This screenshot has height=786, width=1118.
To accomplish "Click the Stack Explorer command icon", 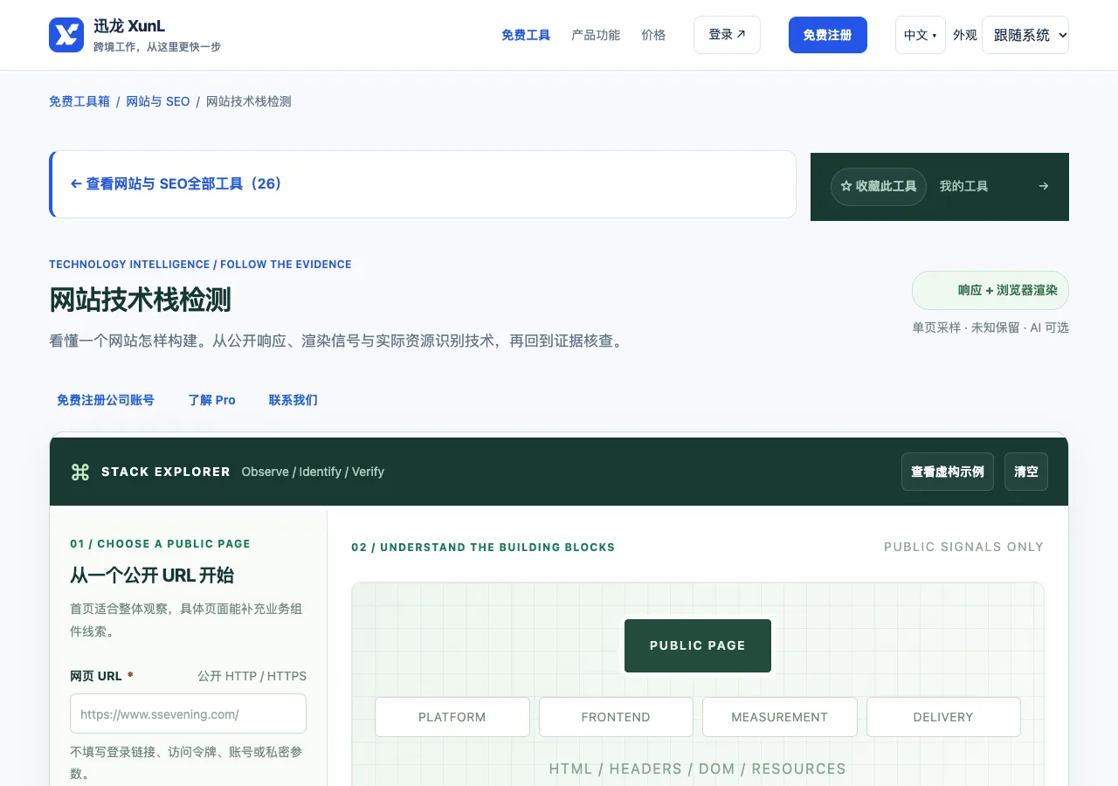I will 80,472.
